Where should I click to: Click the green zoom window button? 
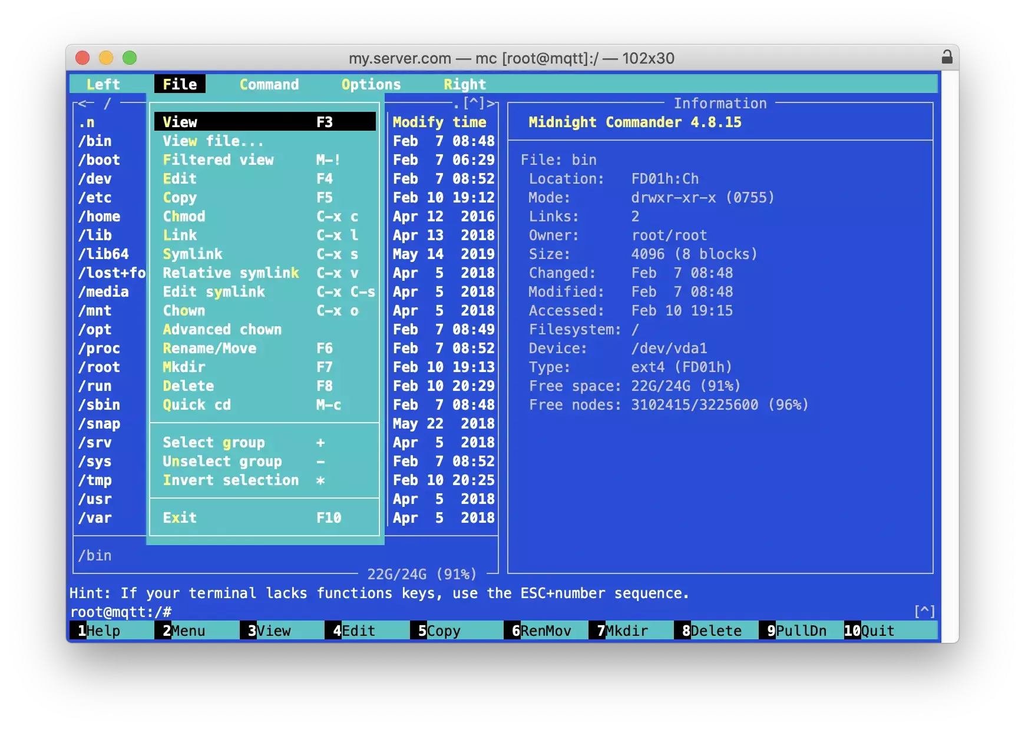point(130,58)
